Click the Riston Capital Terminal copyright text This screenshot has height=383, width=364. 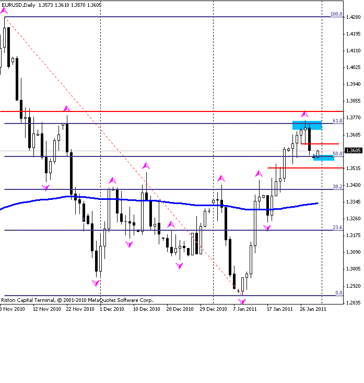(x=77, y=300)
